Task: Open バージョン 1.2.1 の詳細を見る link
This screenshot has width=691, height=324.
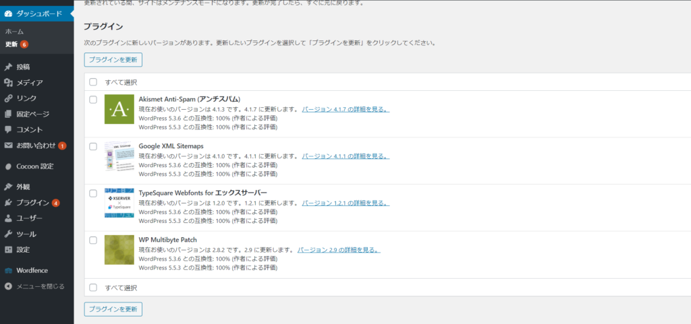Action: (345, 203)
